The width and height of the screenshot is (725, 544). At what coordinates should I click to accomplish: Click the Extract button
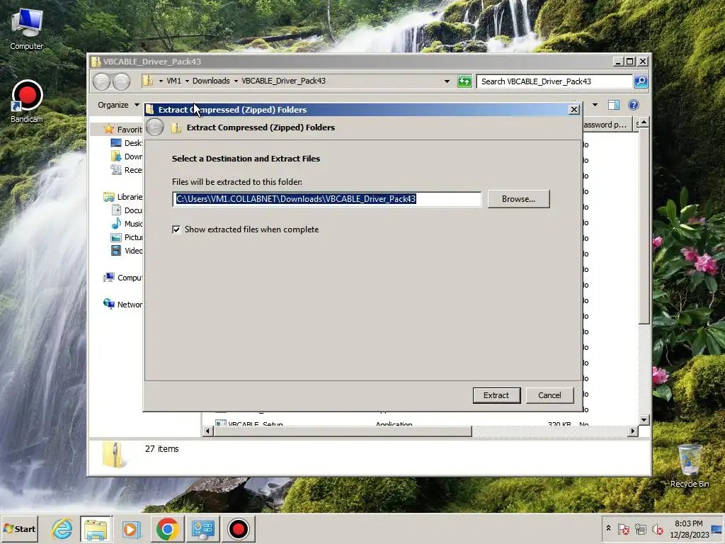point(496,395)
